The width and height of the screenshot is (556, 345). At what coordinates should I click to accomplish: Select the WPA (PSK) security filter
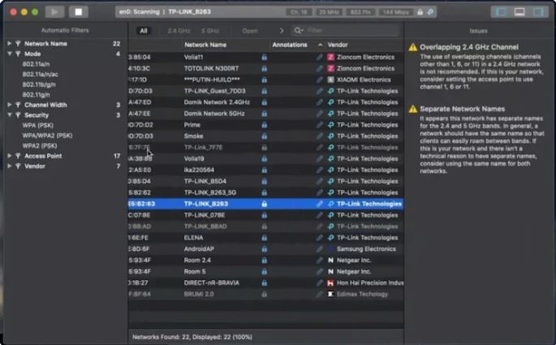click(x=37, y=125)
